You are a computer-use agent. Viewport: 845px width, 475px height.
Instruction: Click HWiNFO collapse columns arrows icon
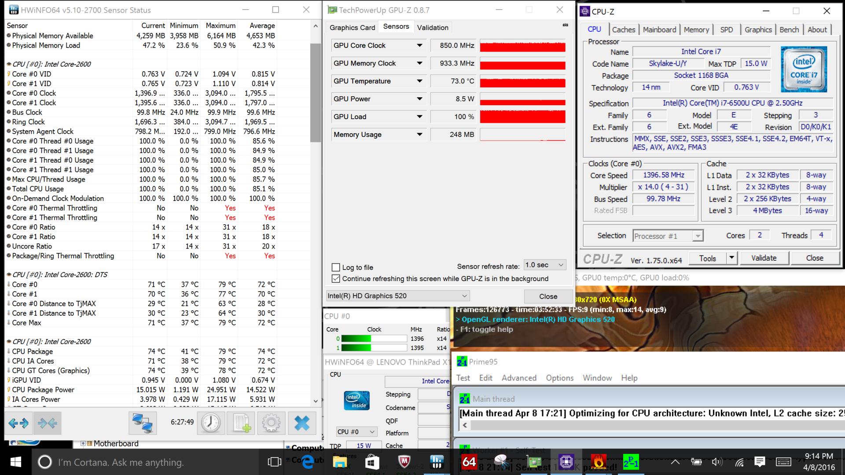[x=47, y=423]
